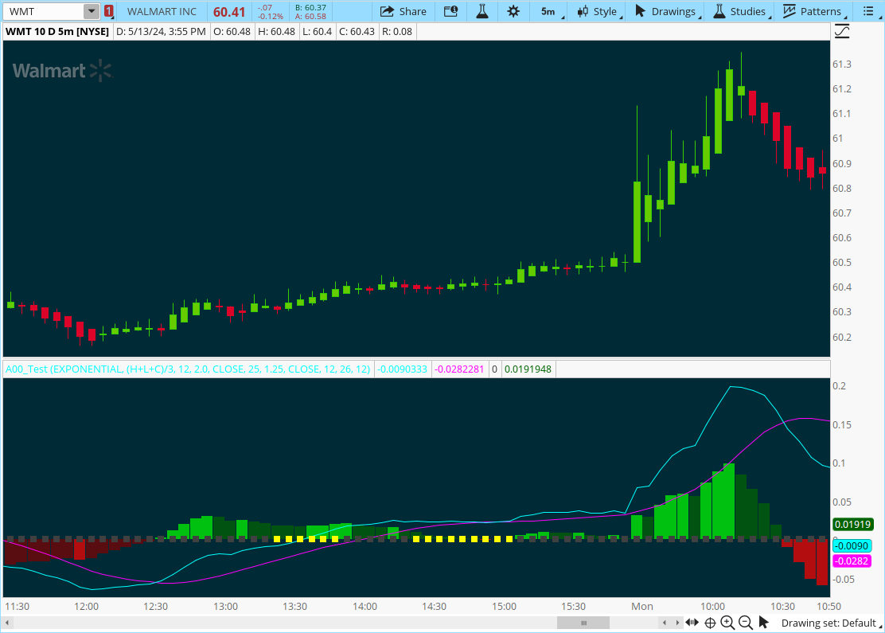Click the chart scale curve icon

pos(841,32)
